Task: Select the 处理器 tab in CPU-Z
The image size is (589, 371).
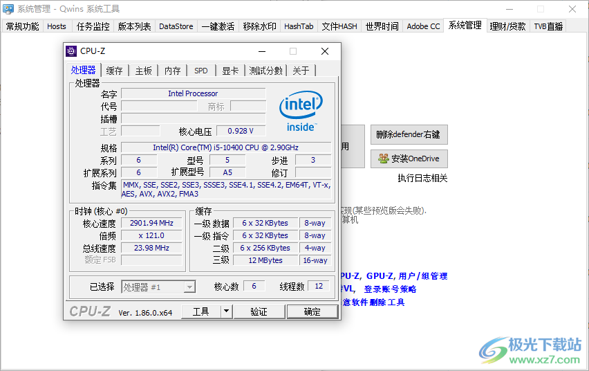Action: click(x=84, y=70)
